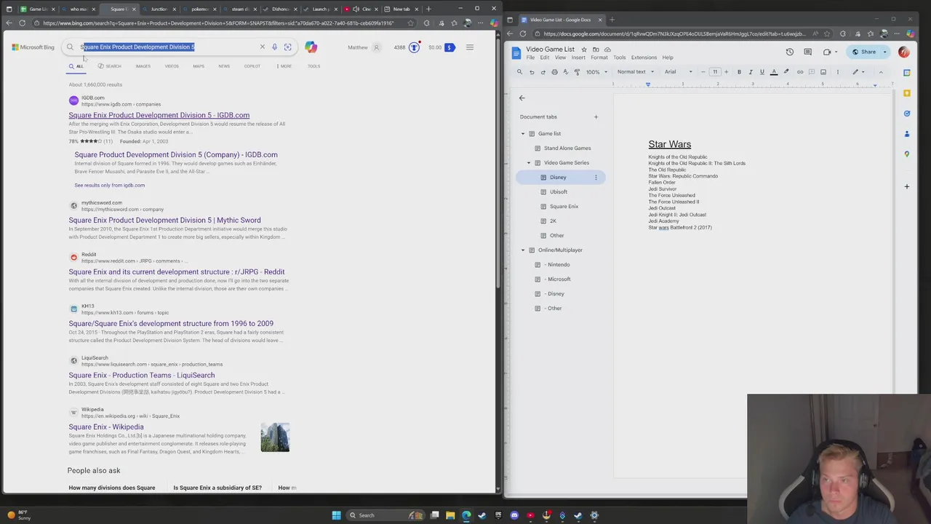
Task: Apply italic formatting in Docs
Action: (x=751, y=72)
